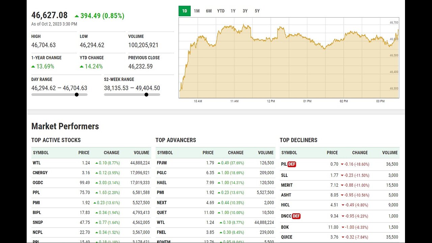Open BOK stock symbol
This screenshot has height=243, width=432.
[285, 227]
